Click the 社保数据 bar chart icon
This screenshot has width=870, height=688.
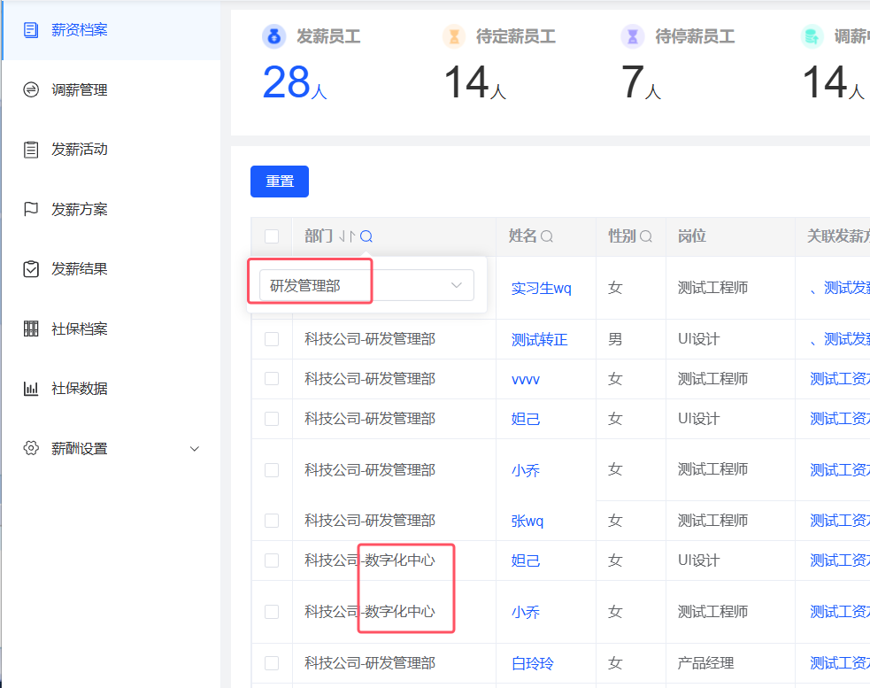click(x=31, y=389)
